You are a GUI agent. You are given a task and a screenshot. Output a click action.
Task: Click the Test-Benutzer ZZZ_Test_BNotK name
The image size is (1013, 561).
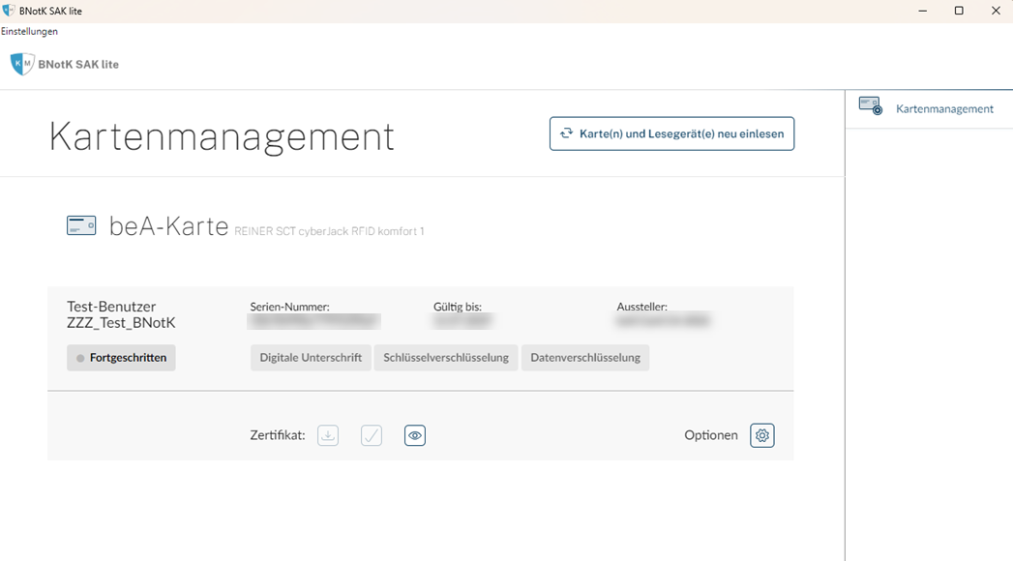[x=121, y=315]
